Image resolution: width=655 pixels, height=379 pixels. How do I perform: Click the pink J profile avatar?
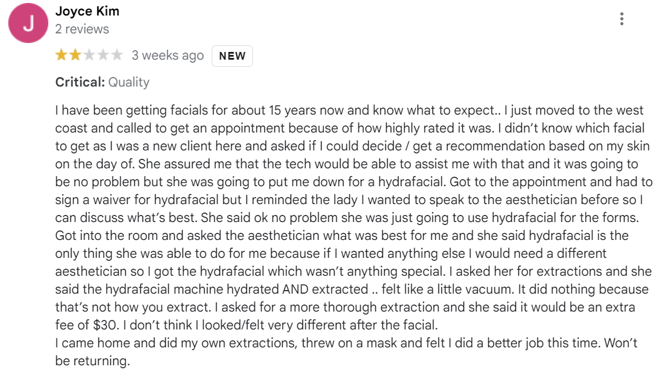tap(28, 23)
